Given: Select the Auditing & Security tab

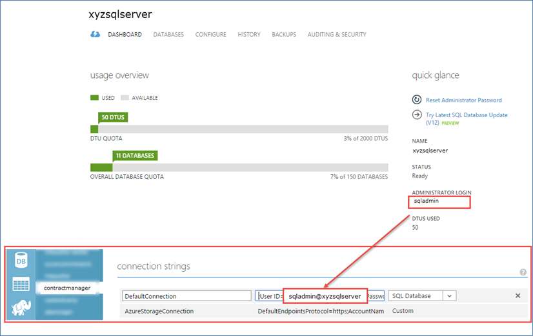Looking at the screenshot, I should (x=337, y=35).
